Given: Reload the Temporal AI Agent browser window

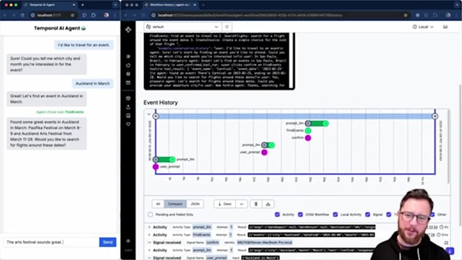Looking at the screenshot, I should pos(22,15).
